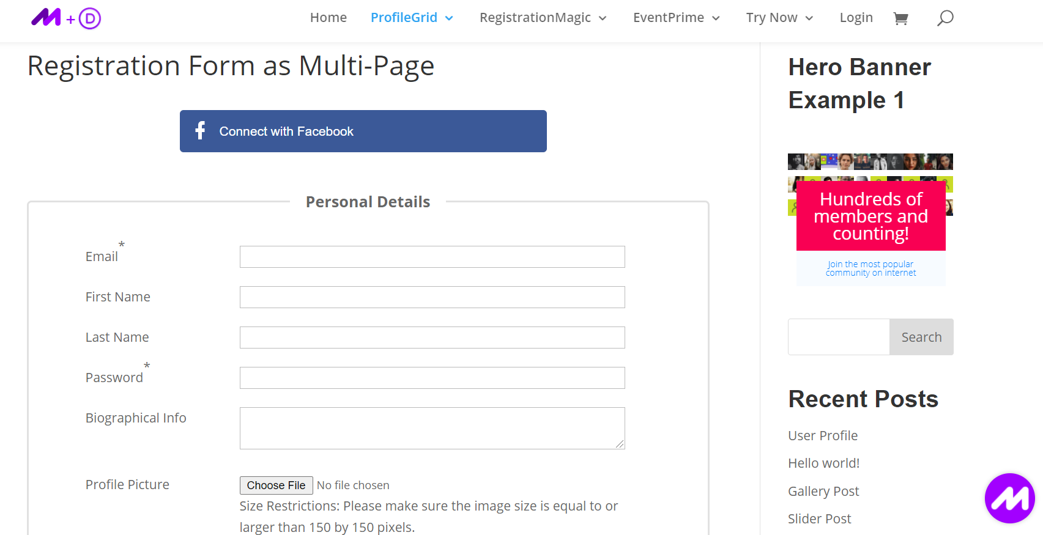1043x535 pixels.
Task: Click the Biographical Info label
Action: point(136,418)
